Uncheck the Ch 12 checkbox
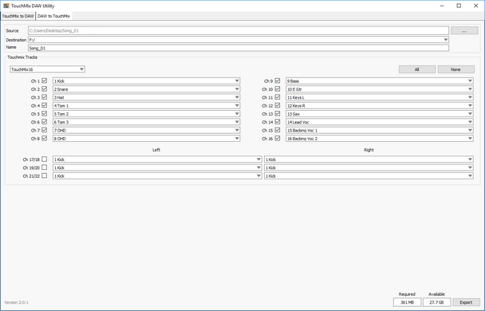This screenshot has width=485, height=311. [x=278, y=105]
